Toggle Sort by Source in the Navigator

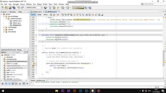pos(27,84)
